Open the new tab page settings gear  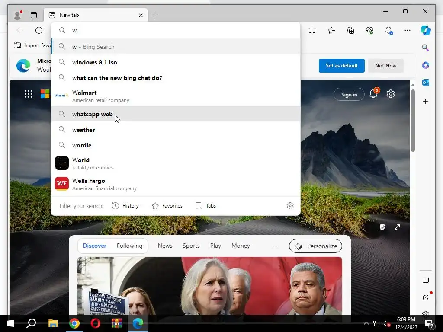pos(391,94)
